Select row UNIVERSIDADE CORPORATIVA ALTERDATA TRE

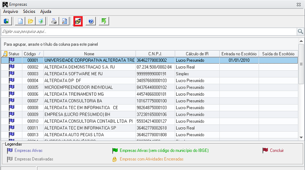pos(149,60)
